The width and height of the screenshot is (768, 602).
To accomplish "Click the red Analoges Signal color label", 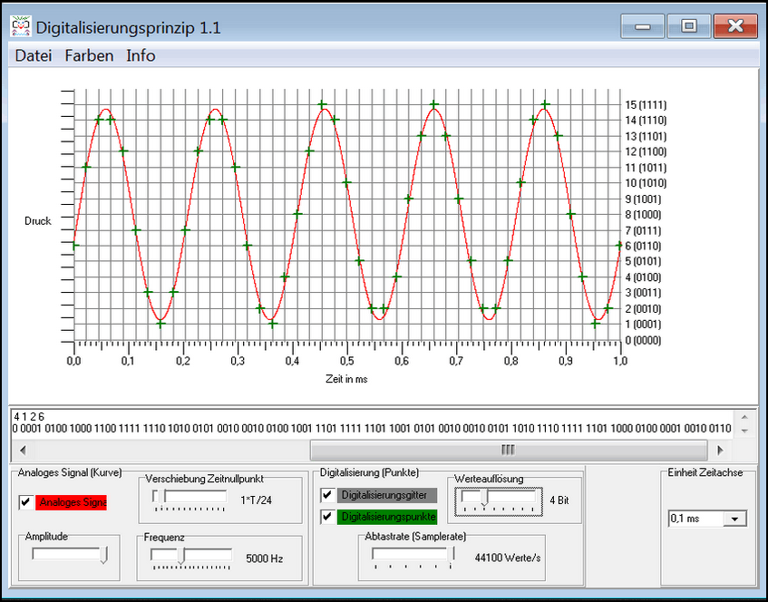I will (x=71, y=502).
